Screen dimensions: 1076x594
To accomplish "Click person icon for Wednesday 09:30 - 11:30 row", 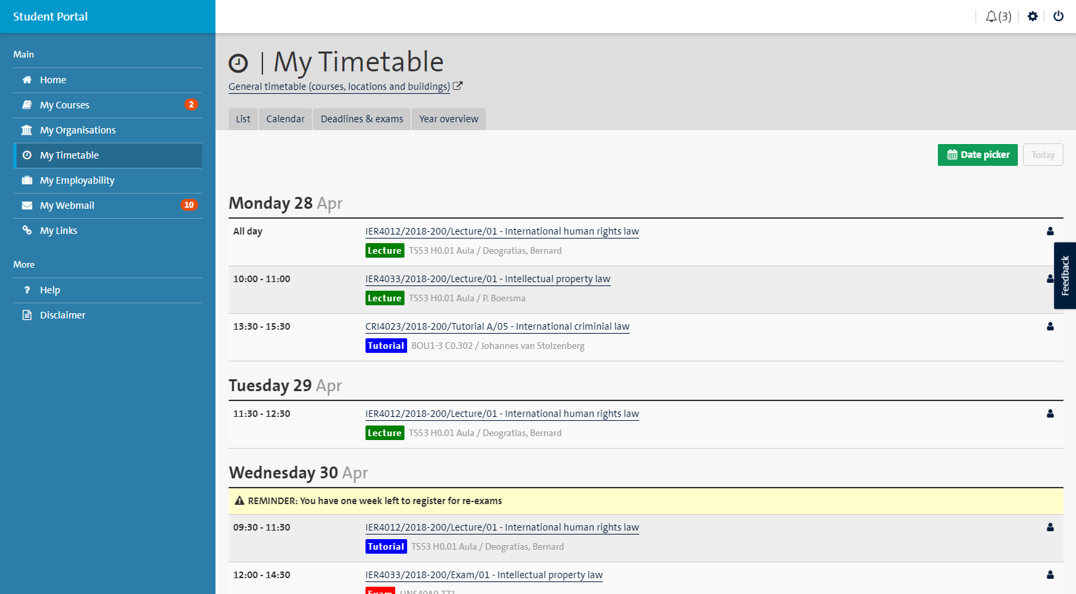I will (1050, 527).
